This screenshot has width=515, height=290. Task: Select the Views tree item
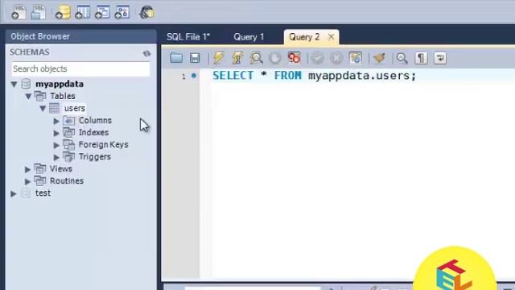pyautogui.click(x=61, y=169)
